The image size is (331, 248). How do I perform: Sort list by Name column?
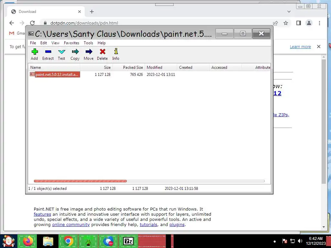click(x=54, y=67)
